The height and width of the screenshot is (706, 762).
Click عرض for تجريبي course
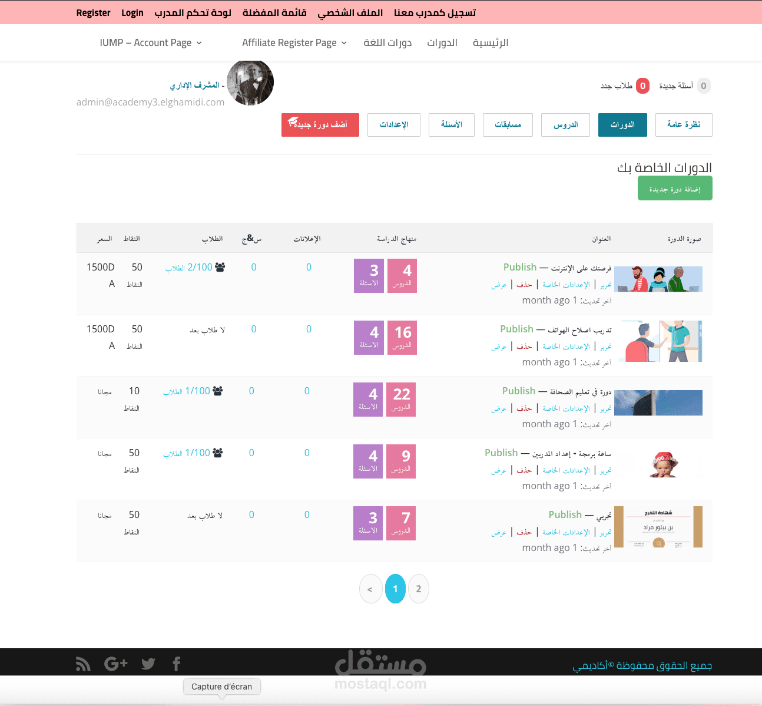click(x=499, y=532)
